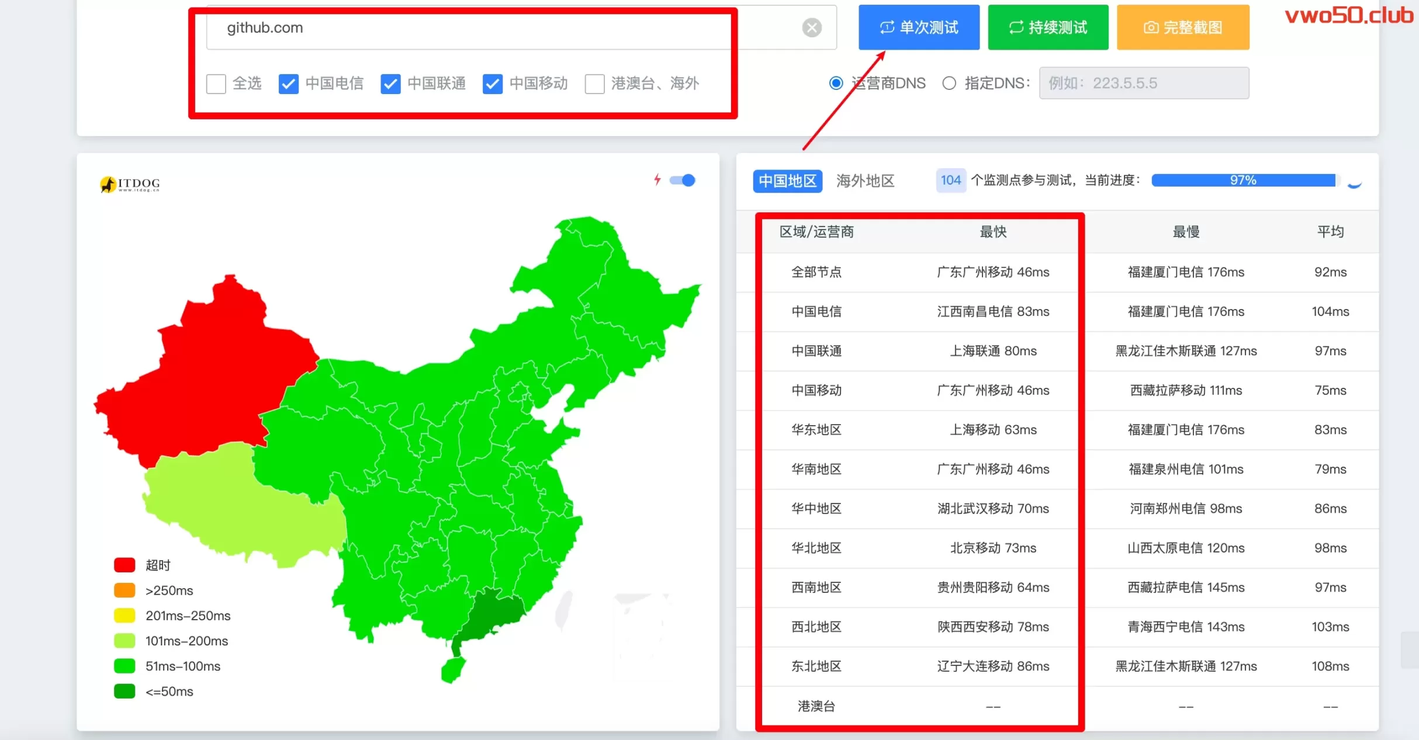The width and height of the screenshot is (1419, 740).
Task: Toggle the blue map switch
Action: coord(682,180)
